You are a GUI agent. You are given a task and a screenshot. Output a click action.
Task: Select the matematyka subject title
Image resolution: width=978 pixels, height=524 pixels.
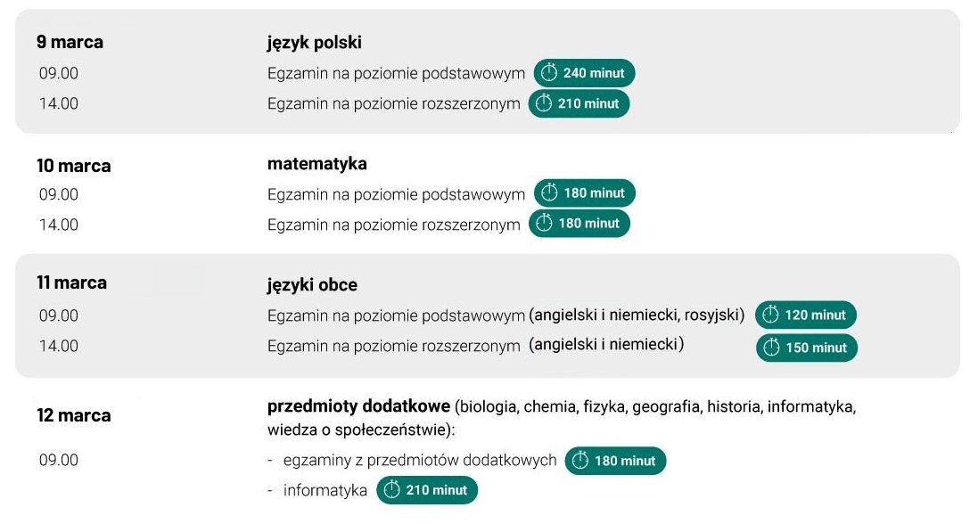(x=317, y=164)
